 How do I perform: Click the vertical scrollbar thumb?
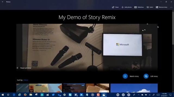173,28
